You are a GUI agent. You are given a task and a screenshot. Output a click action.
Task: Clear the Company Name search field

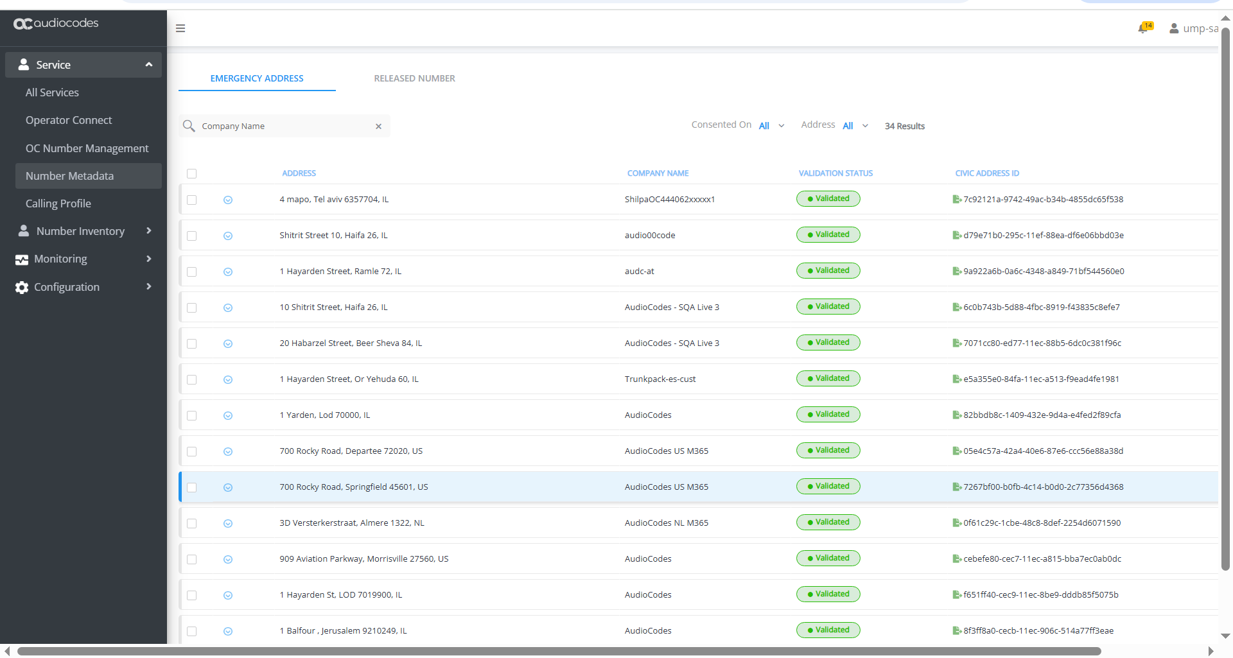tap(379, 126)
